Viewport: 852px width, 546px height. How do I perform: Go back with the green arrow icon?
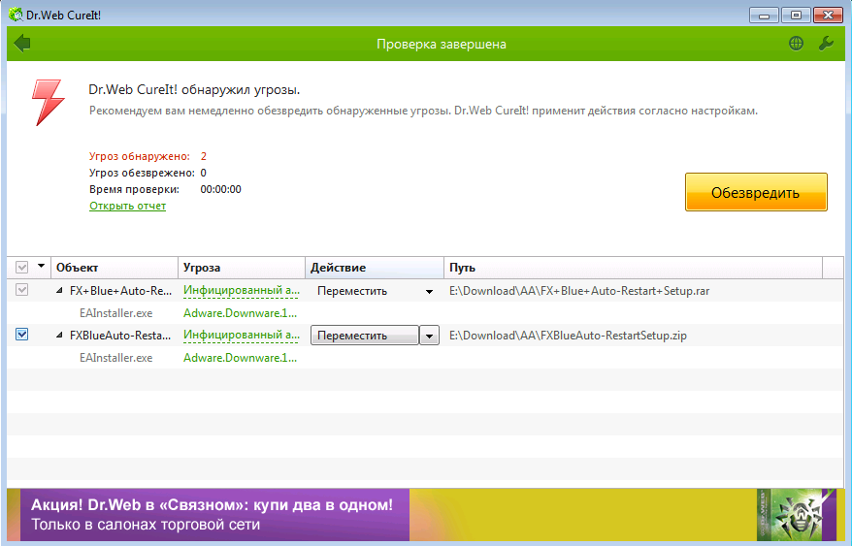(x=21, y=43)
